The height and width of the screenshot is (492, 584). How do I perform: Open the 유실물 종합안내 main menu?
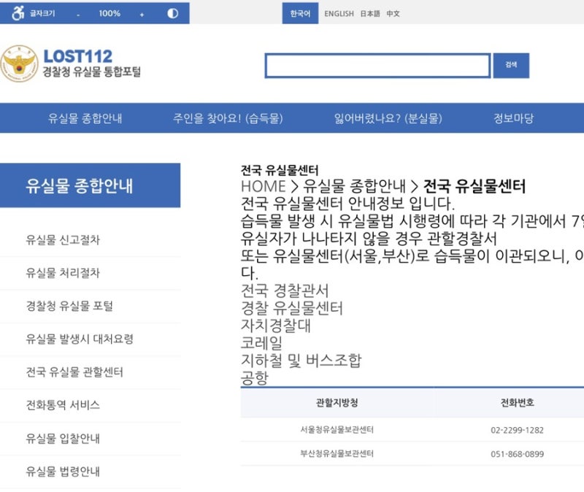coord(85,118)
